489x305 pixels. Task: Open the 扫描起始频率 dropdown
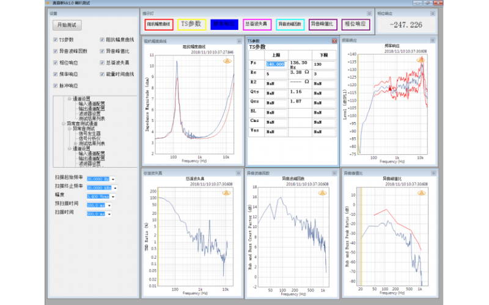tap(113, 179)
